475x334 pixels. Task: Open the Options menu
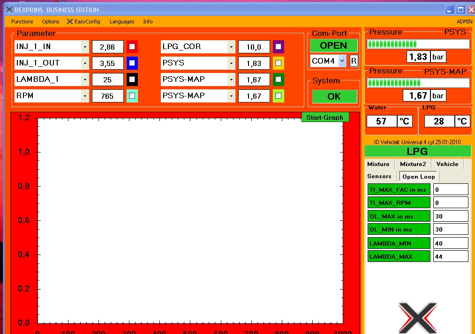click(51, 22)
